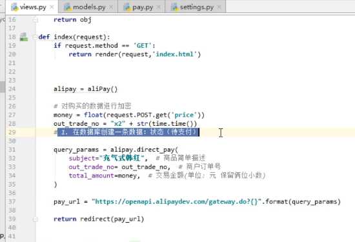Click the "x2" string on line 28
This screenshot has width=355, height=242.
pyautogui.click(x=117, y=124)
